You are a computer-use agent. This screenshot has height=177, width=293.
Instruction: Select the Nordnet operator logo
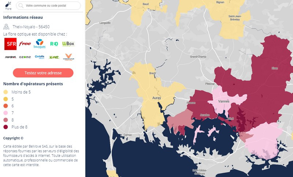pos(11,57)
